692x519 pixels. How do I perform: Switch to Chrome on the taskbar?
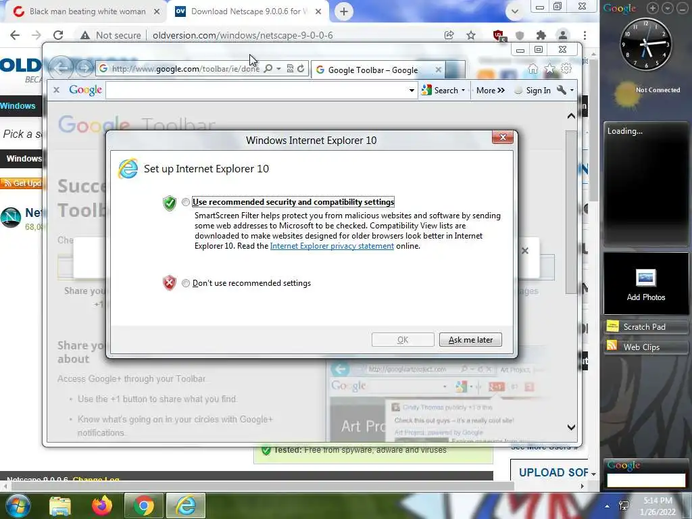143,505
